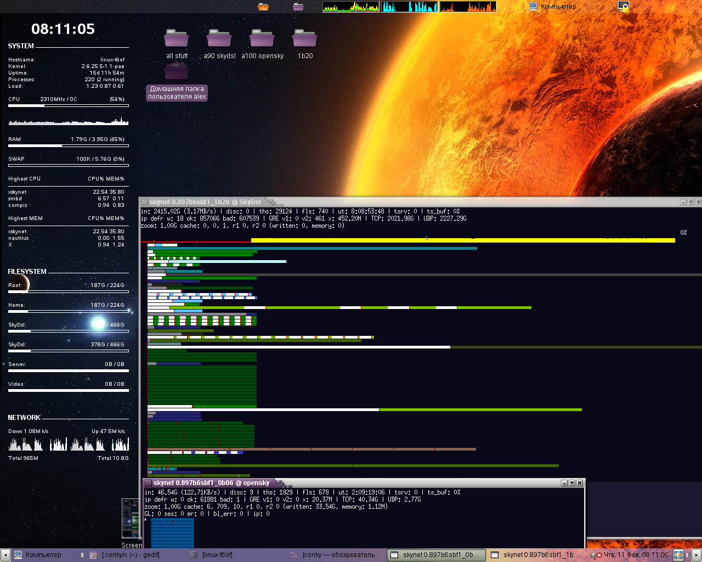This screenshot has width=702, height=562.
Task: Open the Компьютер menu in the bottom panel
Action: (38, 555)
